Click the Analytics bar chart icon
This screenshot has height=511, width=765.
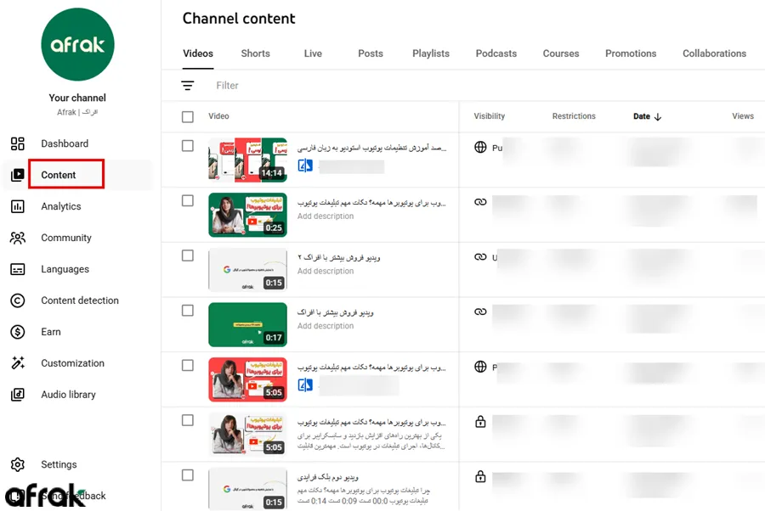(x=18, y=206)
